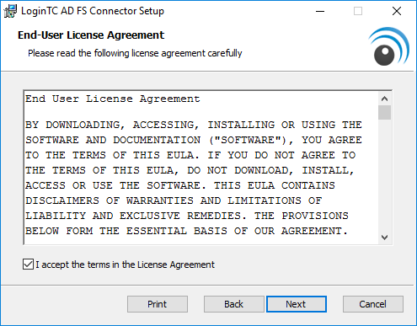Continue with the Next button
The image size is (417, 326).
[297, 304]
